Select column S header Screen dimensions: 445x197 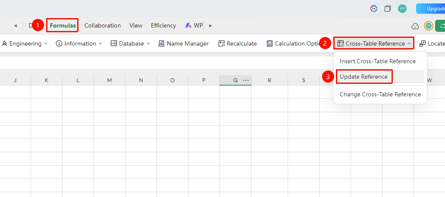point(304,80)
